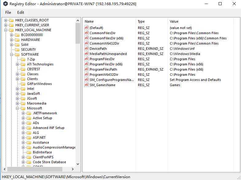Viewport: 241px width, 180px height.
Task: Click REG_EXPAND_SZ in the DevicePath row
Action: (150, 49)
